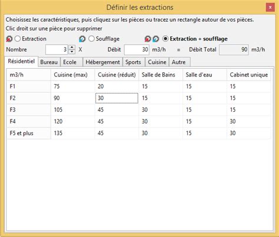The height and width of the screenshot is (237, 279).
Task: Increase Nombre with the up arrow
Action: 72,47
